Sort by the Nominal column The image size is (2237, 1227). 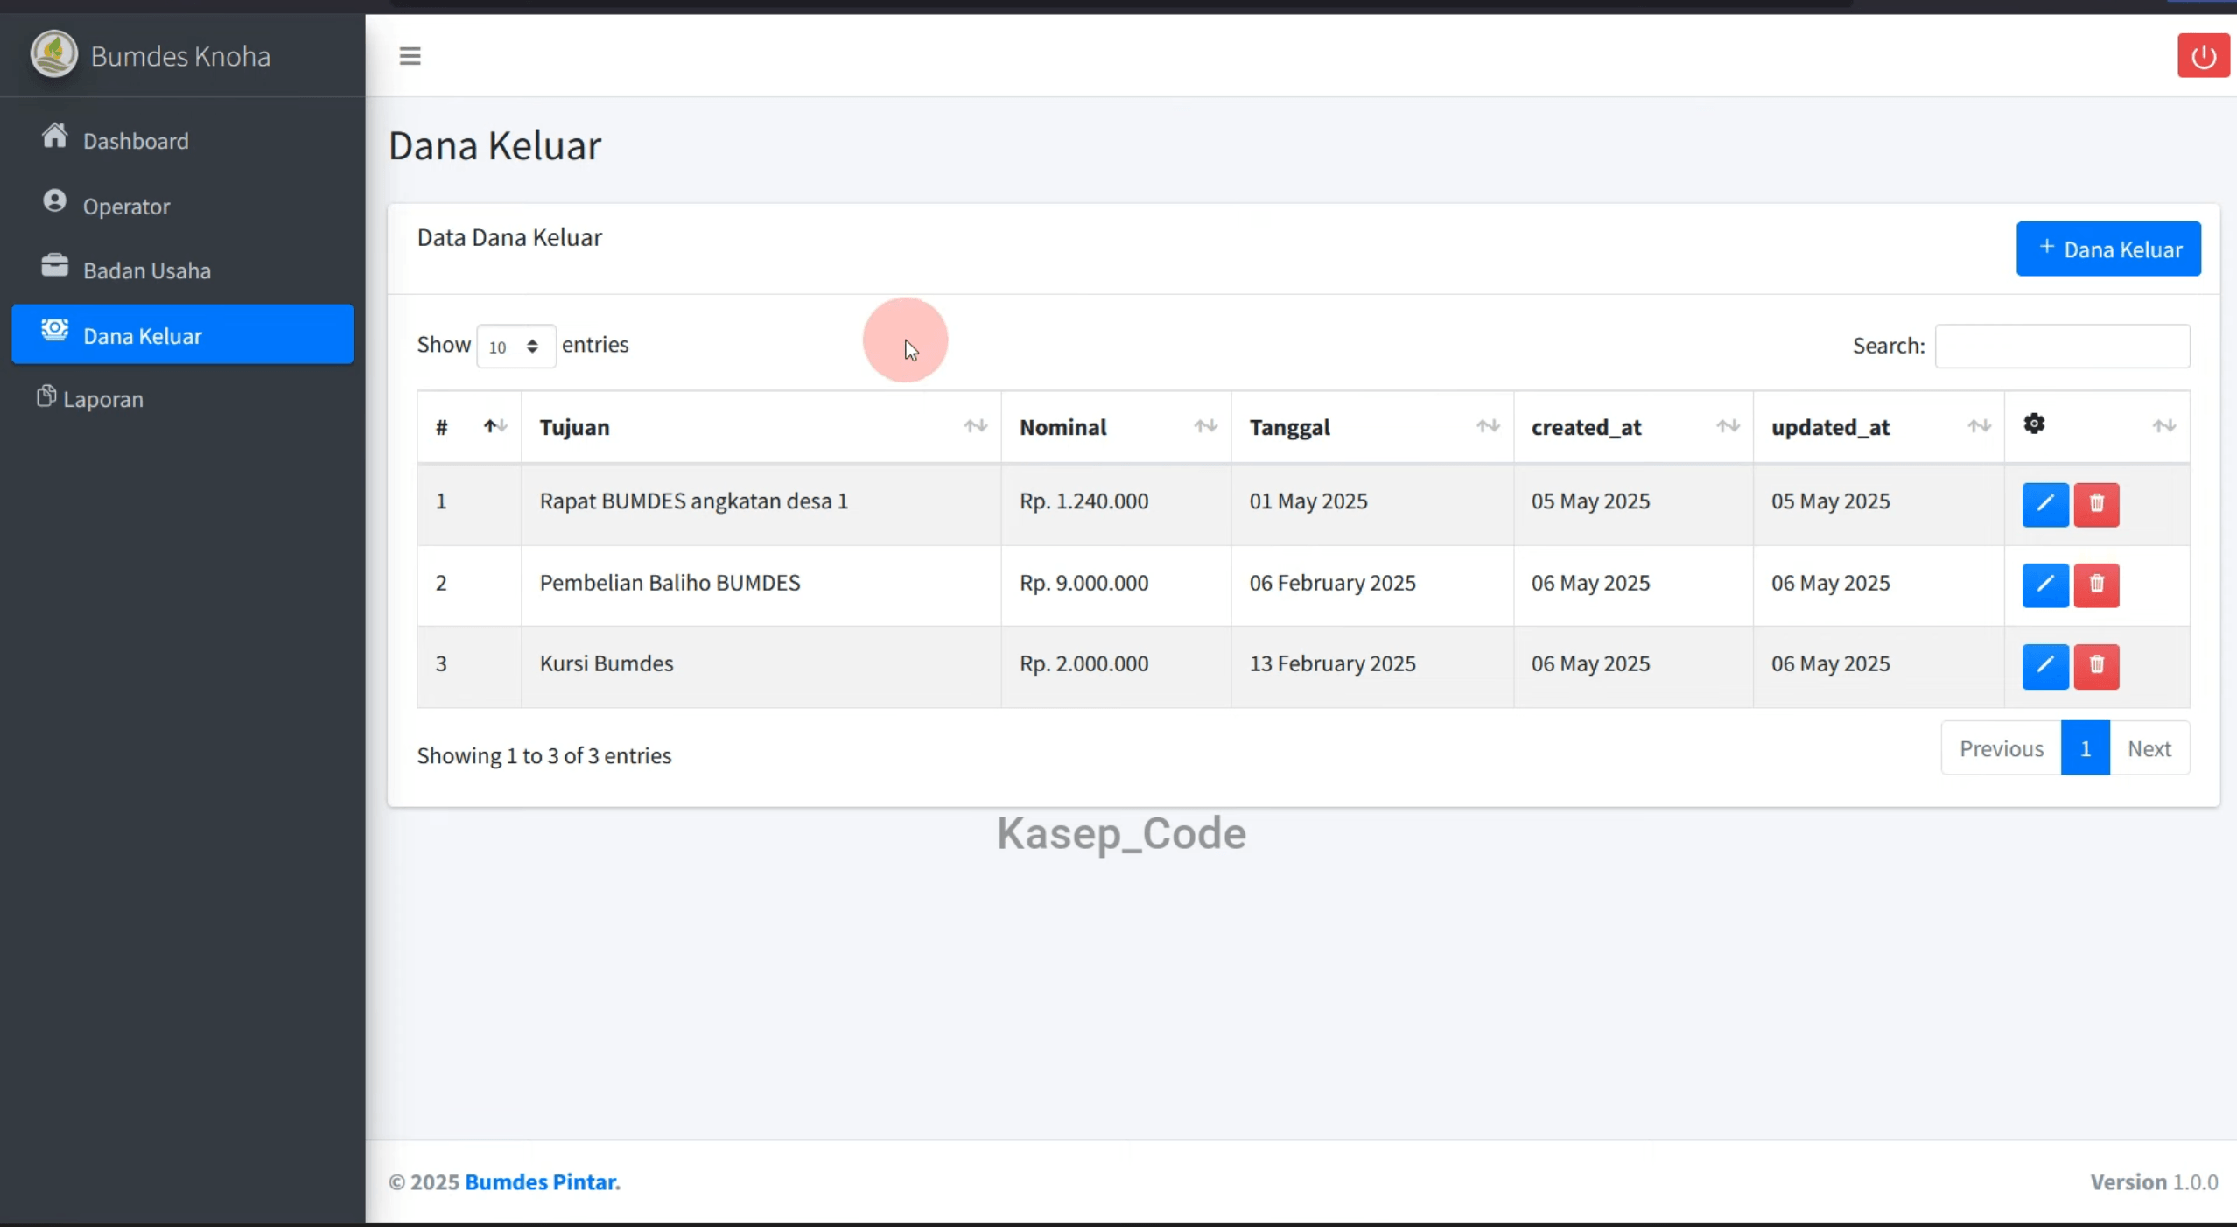point(1116,426)
